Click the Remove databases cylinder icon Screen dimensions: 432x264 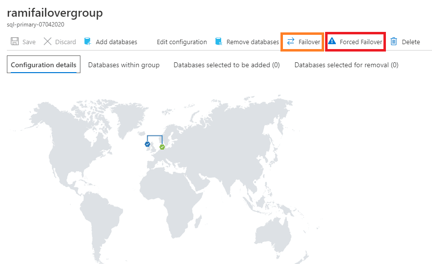219,42
